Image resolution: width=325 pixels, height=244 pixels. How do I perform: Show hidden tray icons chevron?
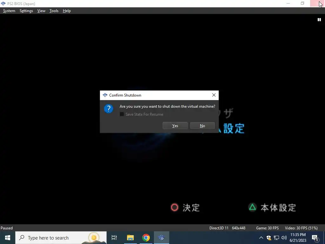pyautogui.click(x=261, y=238)
